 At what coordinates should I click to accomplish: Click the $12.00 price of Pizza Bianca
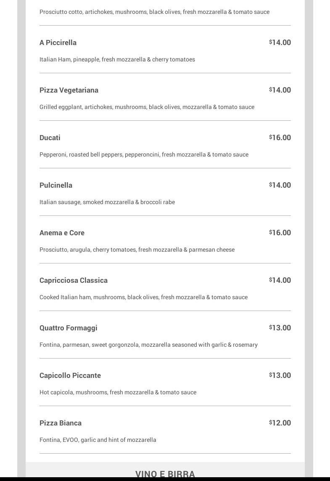coord(280,423)
